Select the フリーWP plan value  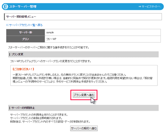coord(51,39)
